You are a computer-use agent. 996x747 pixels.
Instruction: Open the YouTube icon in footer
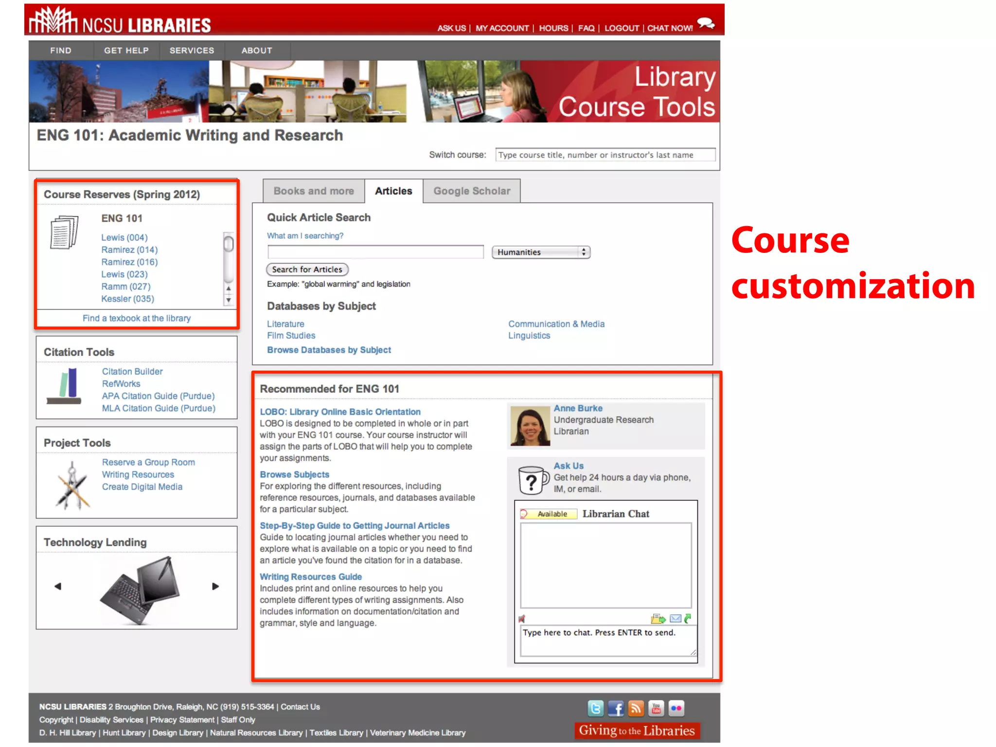pyautogui.click(x=656, y=708)
